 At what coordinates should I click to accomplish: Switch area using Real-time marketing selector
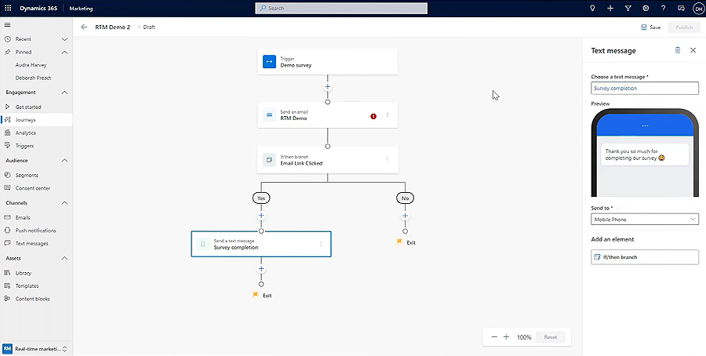click(x=35, y=348)
